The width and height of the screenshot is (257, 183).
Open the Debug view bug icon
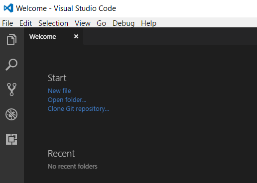(11, 114)
